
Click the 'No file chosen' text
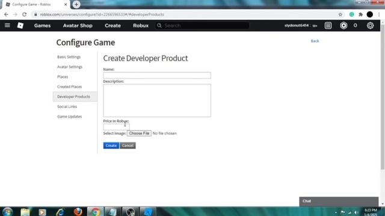click(x=164, y=133)
